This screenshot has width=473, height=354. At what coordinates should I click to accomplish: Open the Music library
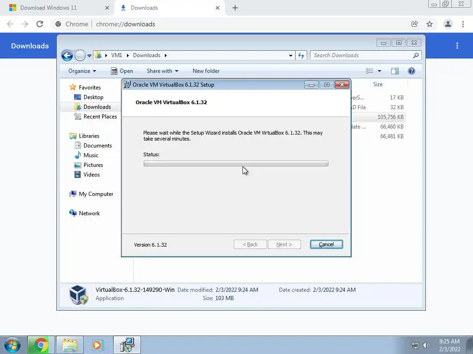[x=91, y=155]
